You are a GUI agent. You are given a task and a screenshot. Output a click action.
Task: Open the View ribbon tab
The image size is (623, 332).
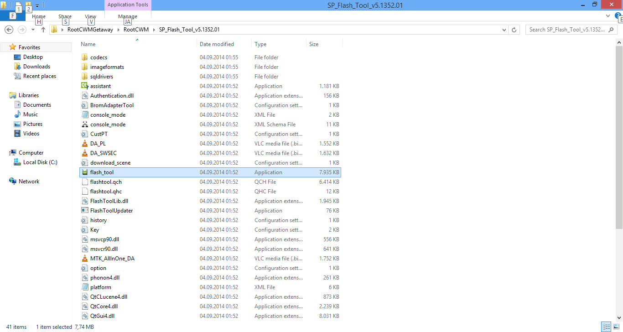point(91,16)
